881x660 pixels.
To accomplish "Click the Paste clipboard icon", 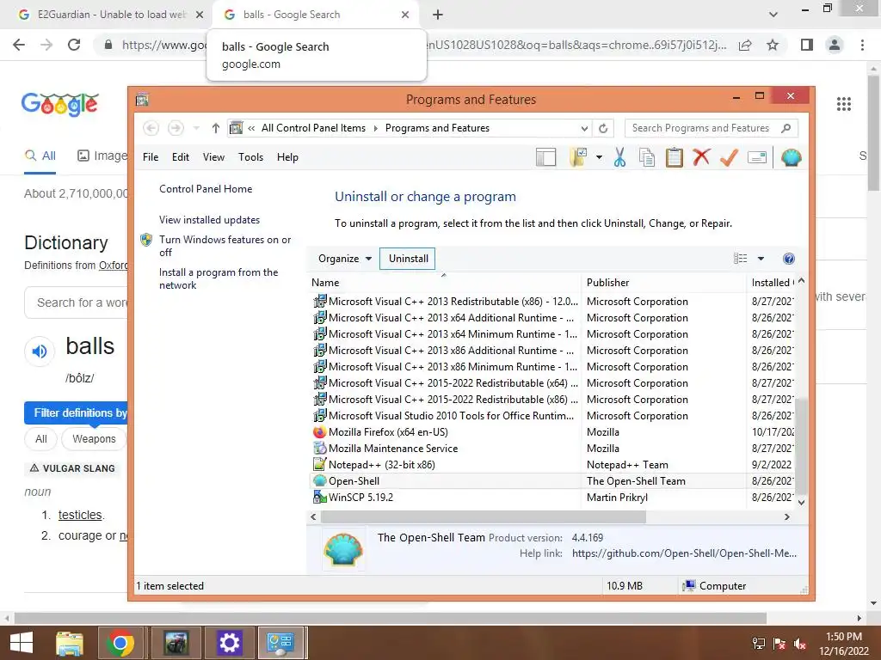I will [675, 158].
